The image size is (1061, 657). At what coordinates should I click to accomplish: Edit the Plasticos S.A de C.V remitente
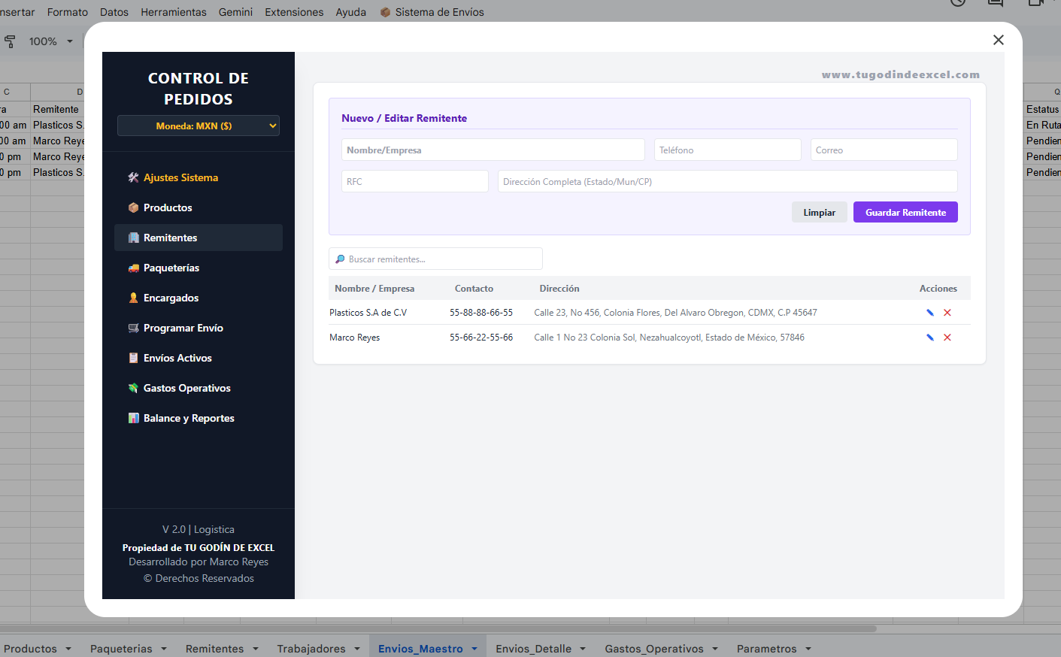coord(930,313)
